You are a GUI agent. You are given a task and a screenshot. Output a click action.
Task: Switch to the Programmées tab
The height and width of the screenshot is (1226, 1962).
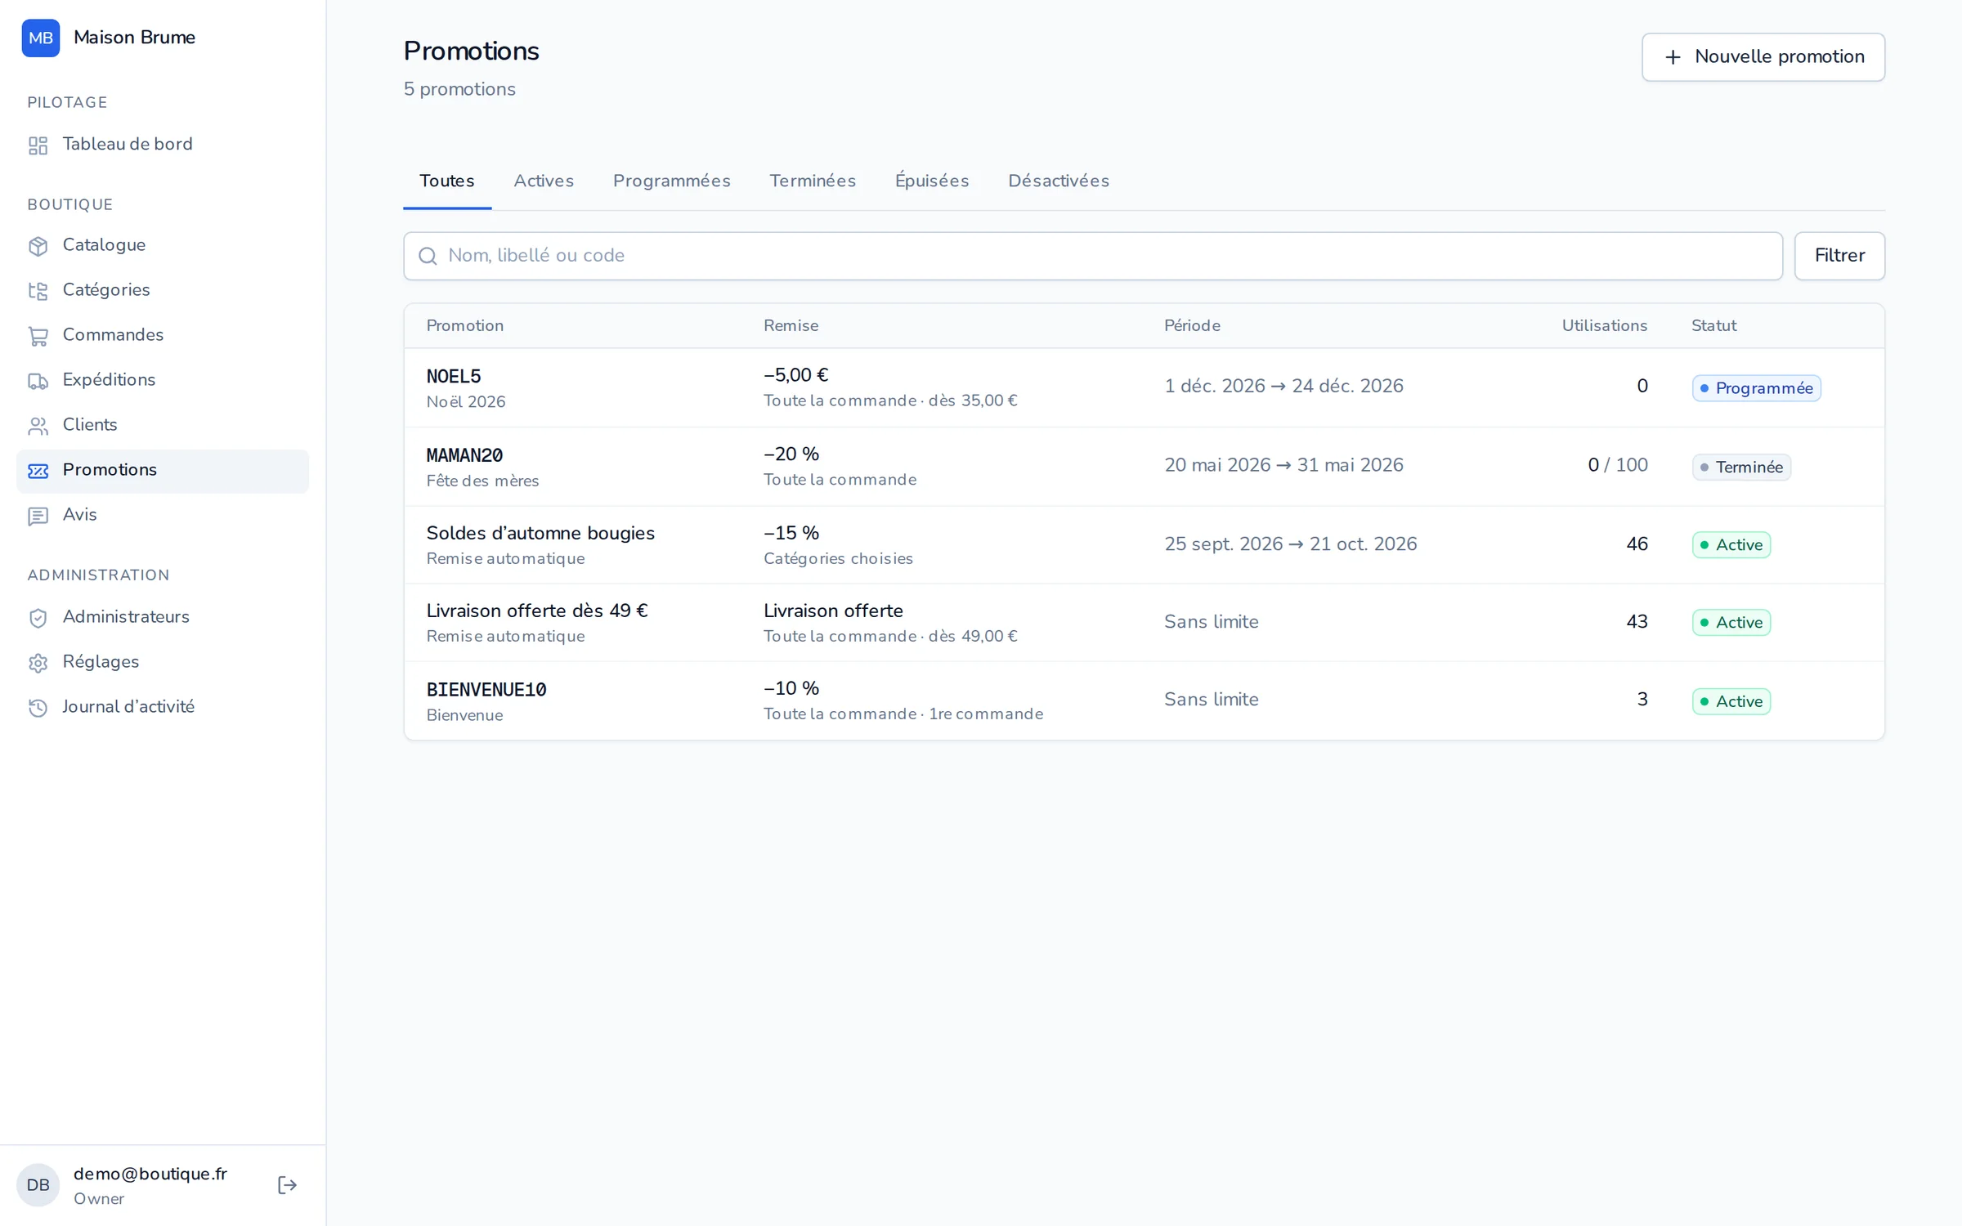671,181
